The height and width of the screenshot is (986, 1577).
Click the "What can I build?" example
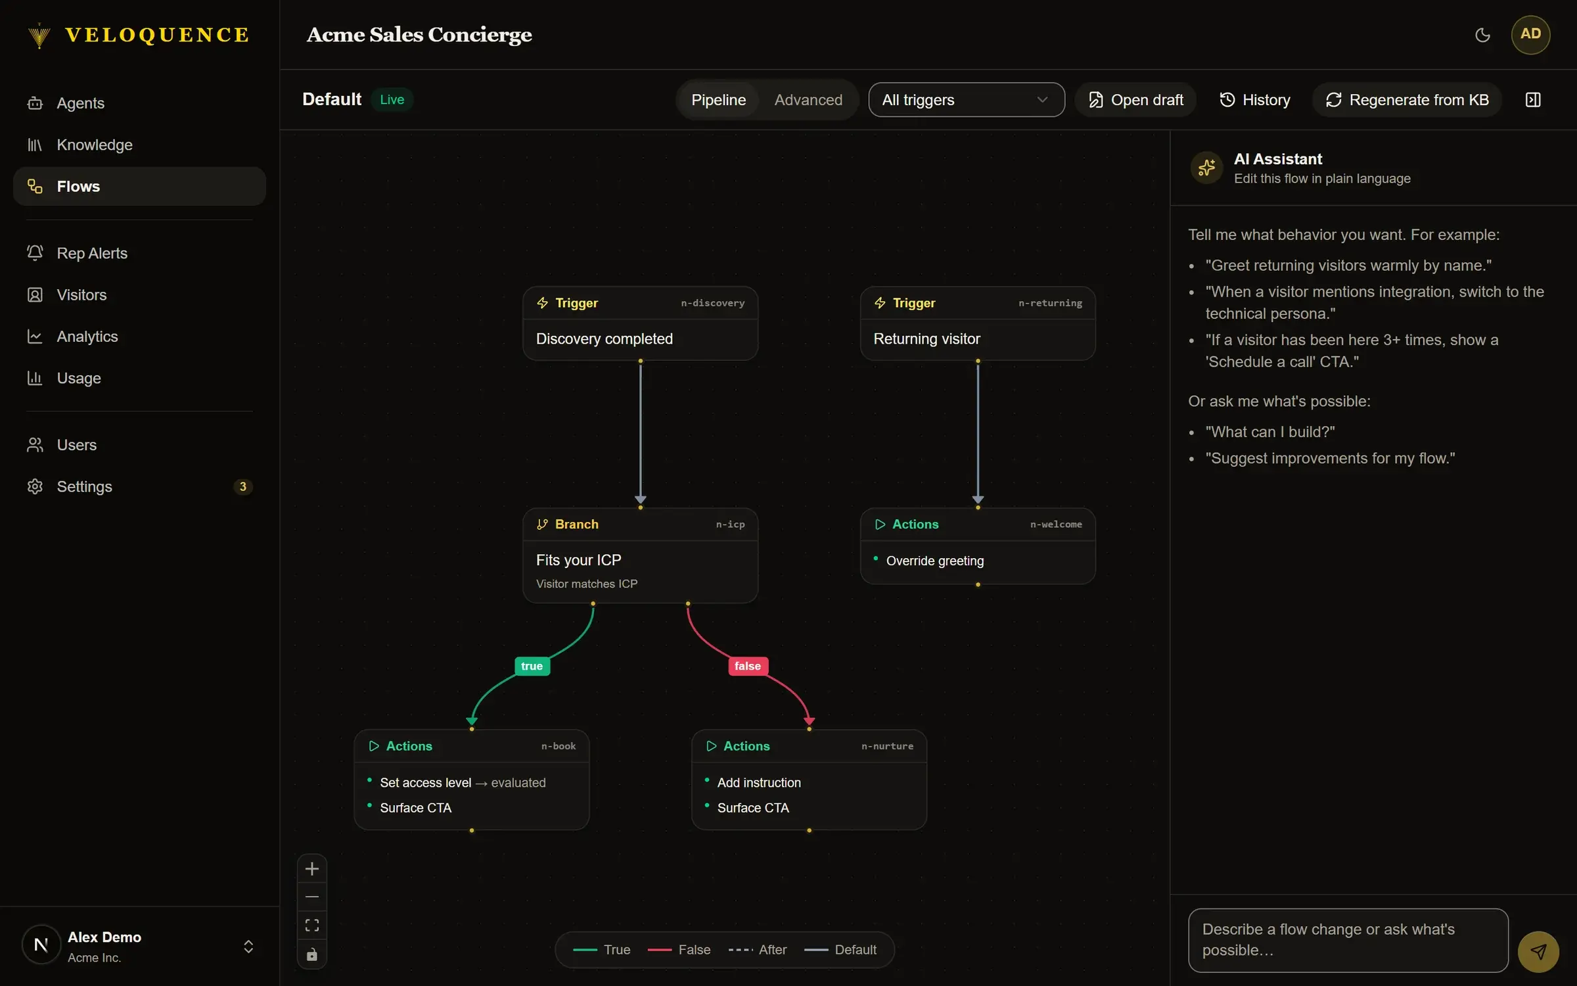click(1270, 432)
